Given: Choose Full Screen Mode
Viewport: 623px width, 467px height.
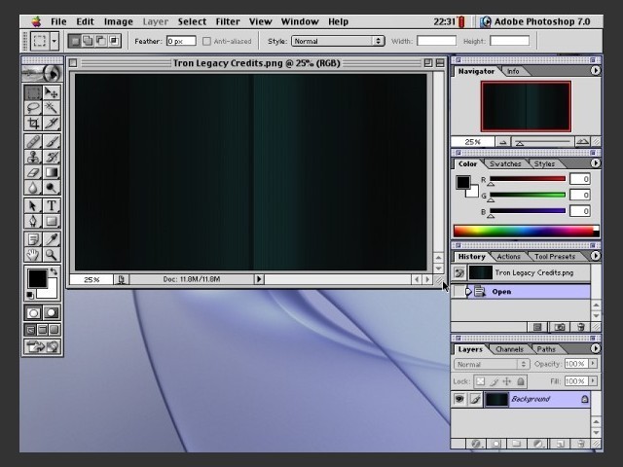Looking at the screenshot, I should point(55,330).
